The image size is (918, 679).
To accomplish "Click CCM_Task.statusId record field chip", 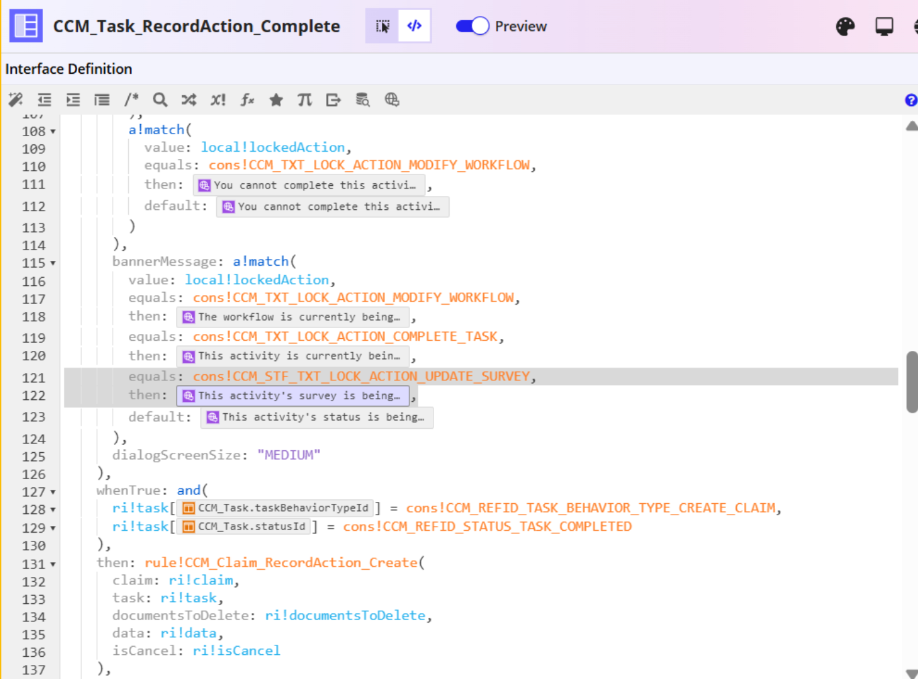I will [245, 527].
